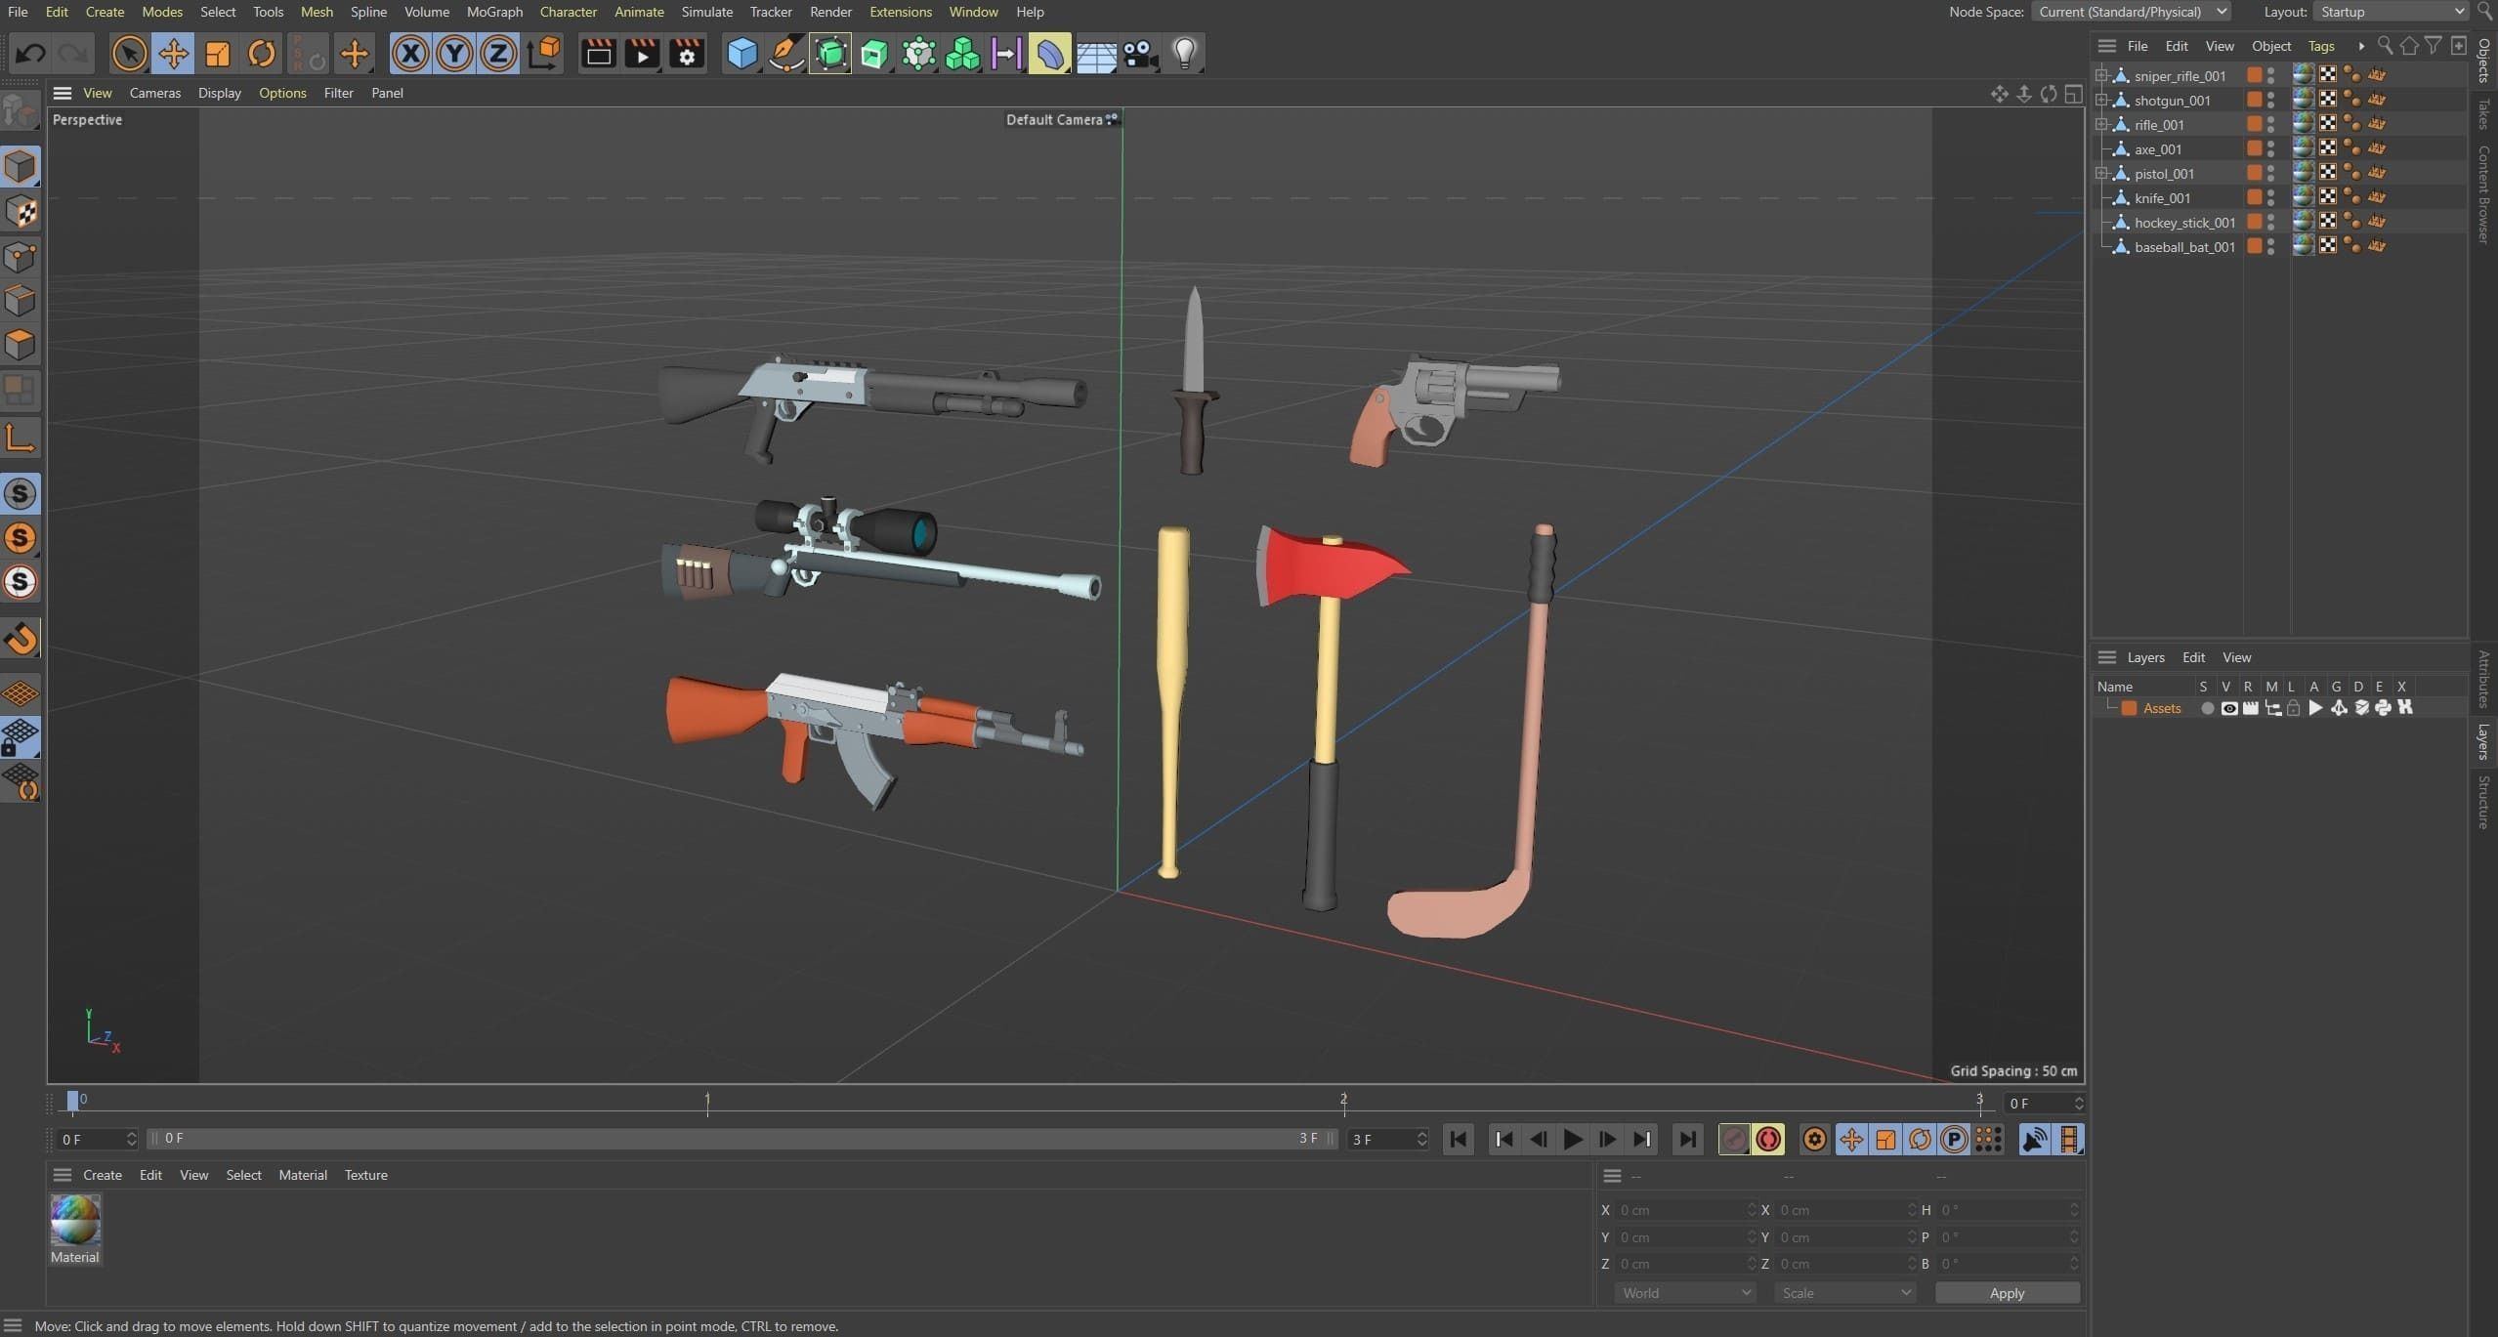Image resolution: width=2498 pixels, height=1337 pixels.
Task: Click the Subdivision Surface generator icon
Action: [830, 54]
